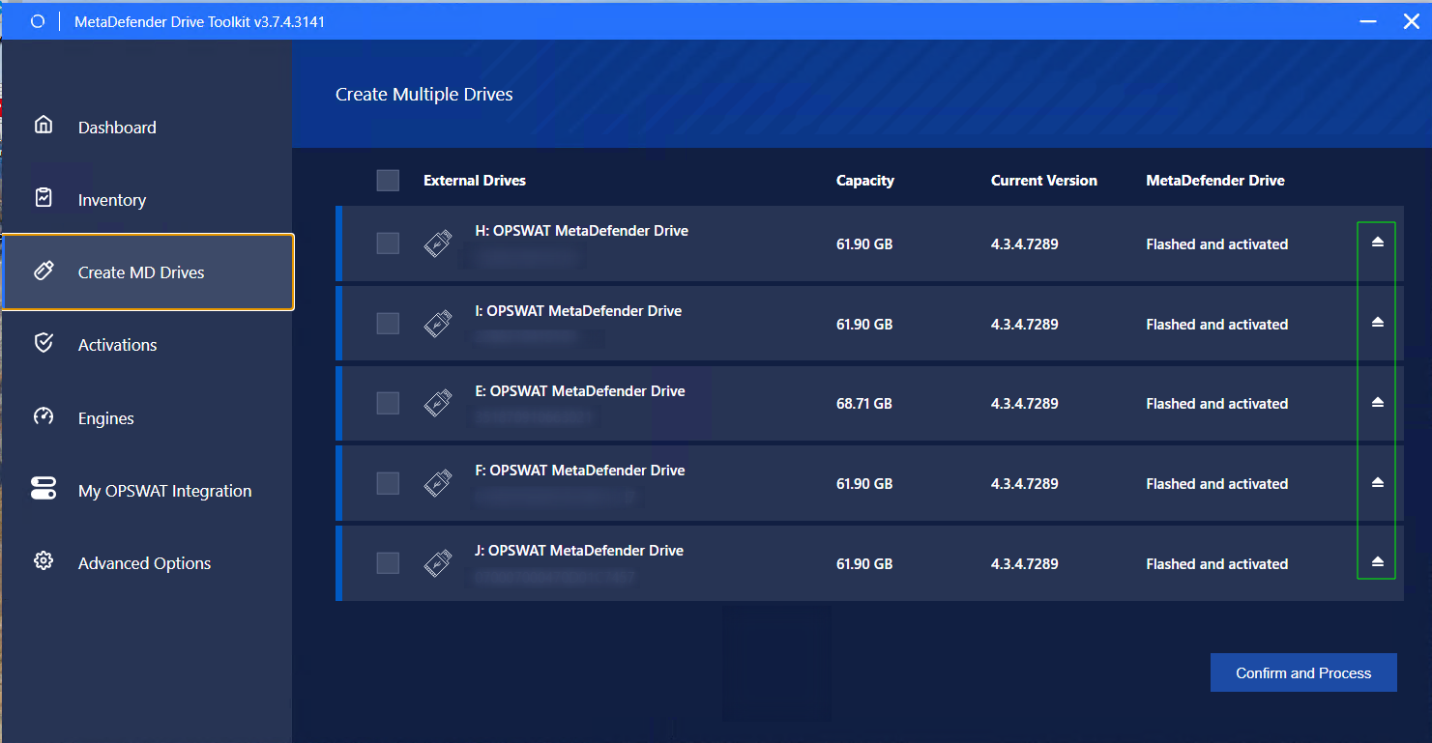This screenshot has height=743, width=1432.
Task: Click the My OPSWAT Integration icon
Action: tap(44, 489)
